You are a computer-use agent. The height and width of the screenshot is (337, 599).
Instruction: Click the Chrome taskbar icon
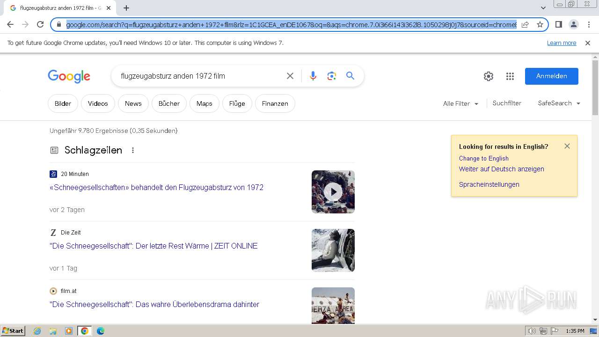pos(85,331)
